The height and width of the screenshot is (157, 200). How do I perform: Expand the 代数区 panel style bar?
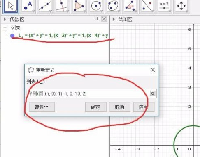[x=5, y=19]
